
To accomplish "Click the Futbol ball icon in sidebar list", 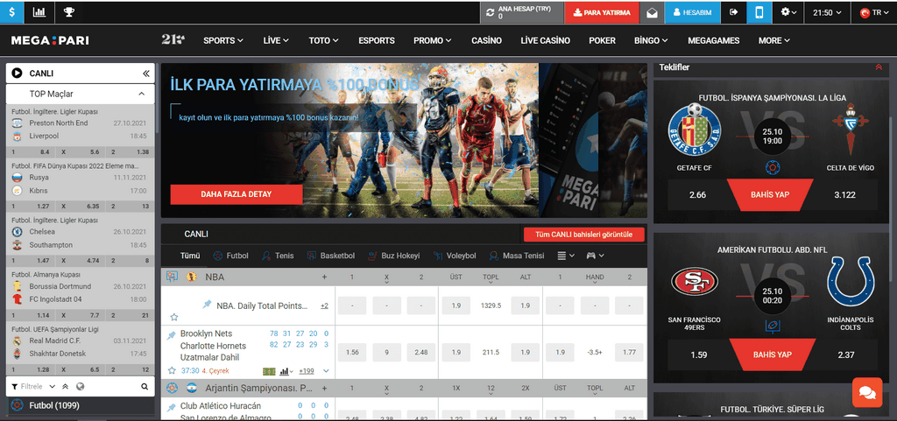I will click(18, 405).
